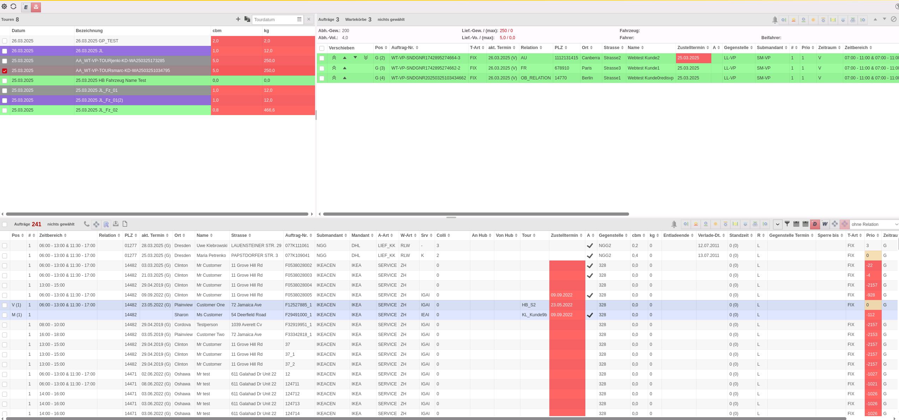Move order G (4) to the top
The width and height of the screenshot is (899, 420).
[334, 78]
